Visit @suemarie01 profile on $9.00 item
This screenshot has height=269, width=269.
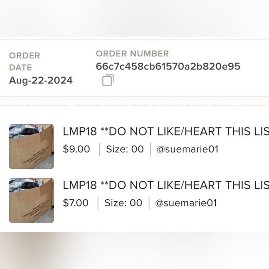pyautogui.click(x=187, y=149)
